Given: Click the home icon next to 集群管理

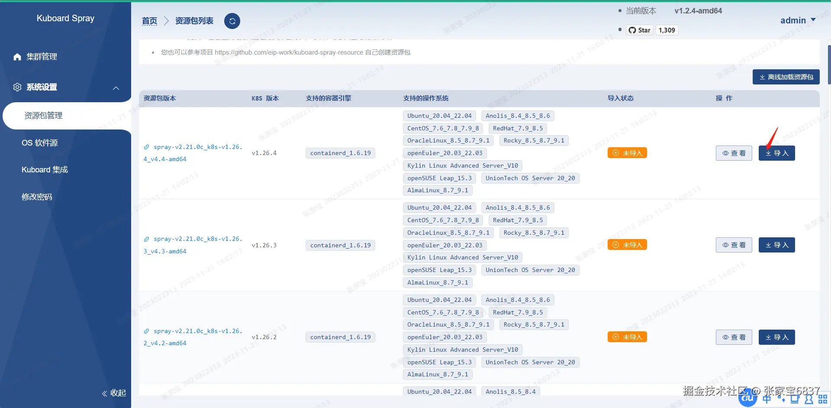Looking at the screenshot, I should (17, 57).
